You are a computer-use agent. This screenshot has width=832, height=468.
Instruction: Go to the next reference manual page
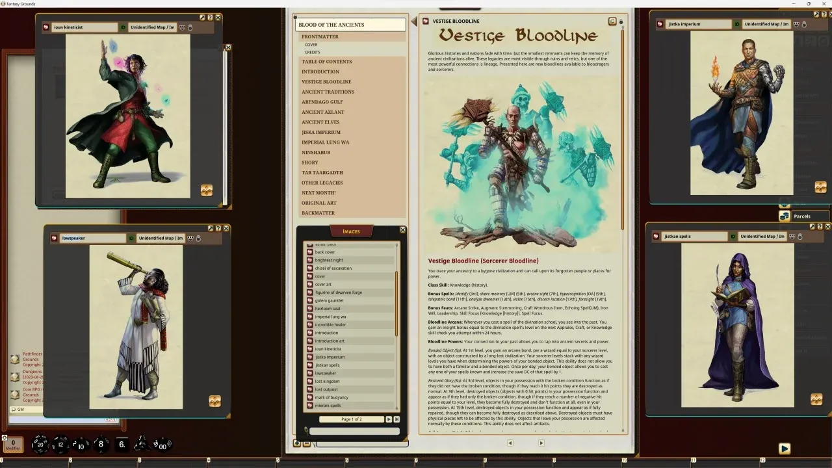coord(541,443)
